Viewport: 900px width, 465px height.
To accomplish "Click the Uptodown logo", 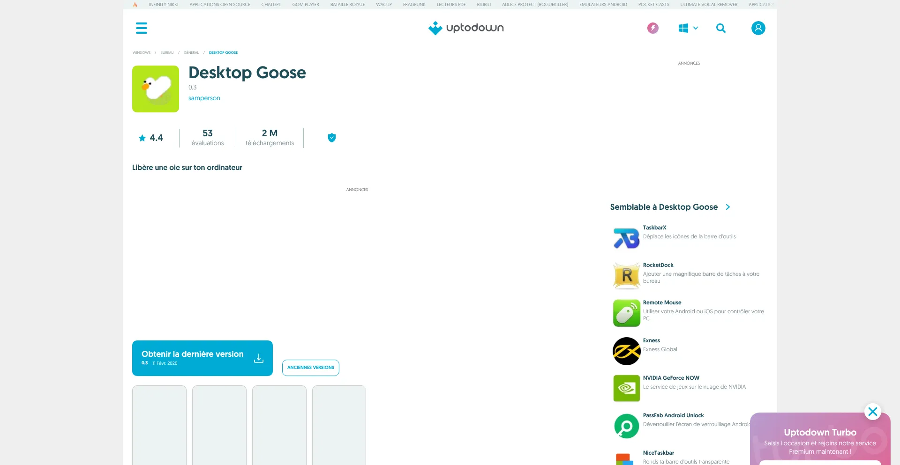I will 466,28.
